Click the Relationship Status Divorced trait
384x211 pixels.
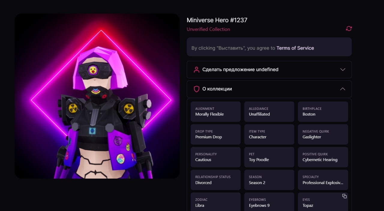pyautogui.click(x=216, y=180)
